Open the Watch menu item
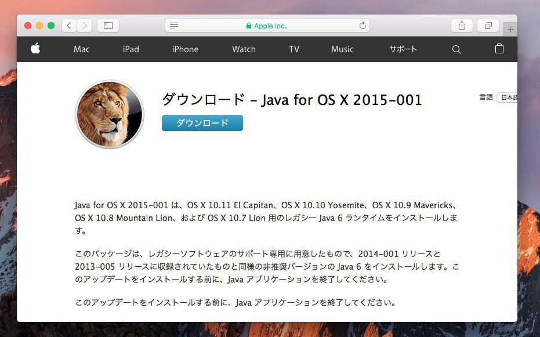Viewport: 540px width, 337px height. point(244,49)
